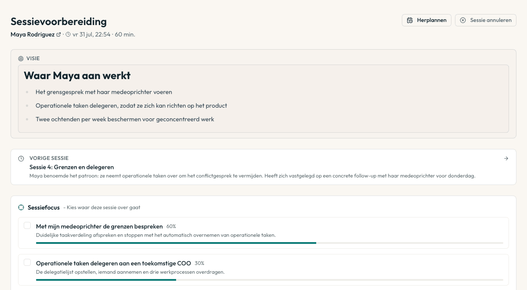This screenshot has height=290, width=527.
Task: Click the Sessie annuleren button
Action: point(486,20)
